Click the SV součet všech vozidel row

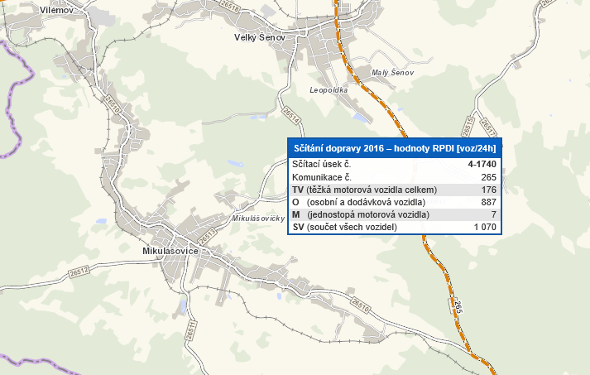(395, 227)
